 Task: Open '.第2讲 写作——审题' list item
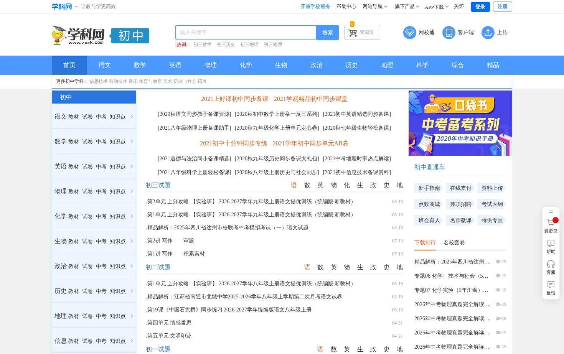tap(170, 241)
